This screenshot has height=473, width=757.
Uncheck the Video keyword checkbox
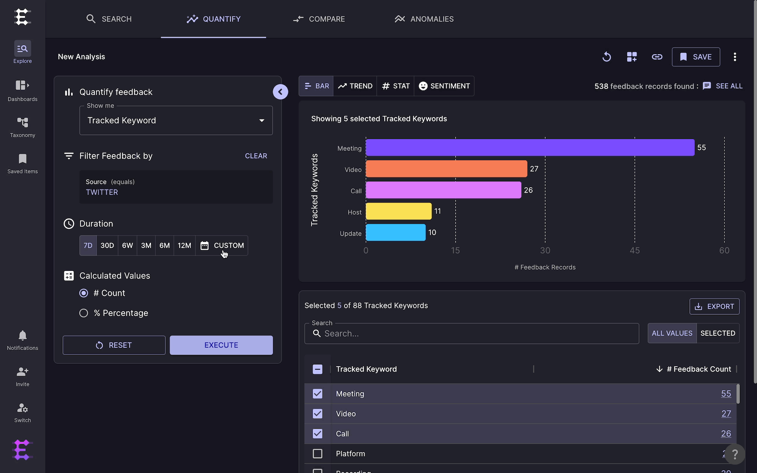click(318, 414)
